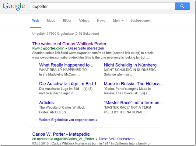Go to the News tab
This screenshot has width=196, height=146.
point(101,21)
